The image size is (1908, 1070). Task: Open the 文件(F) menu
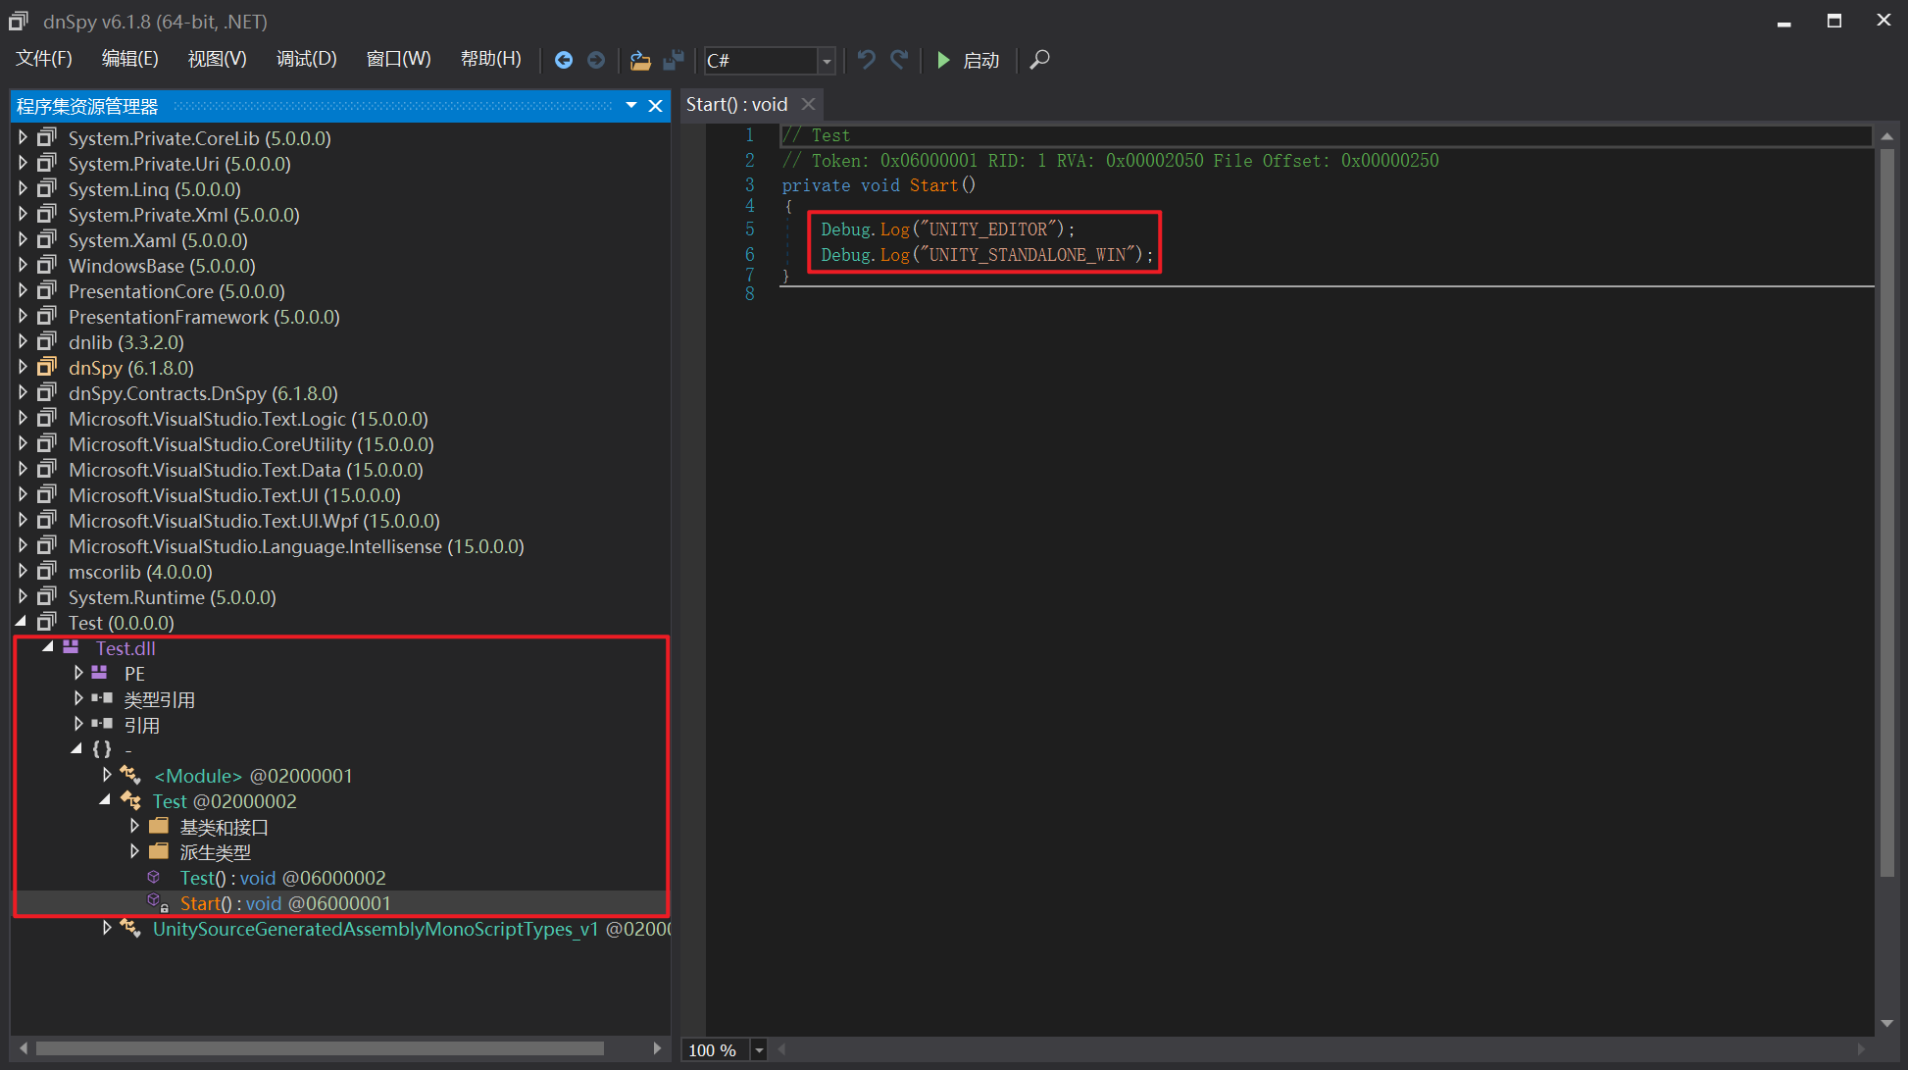coord(44,59)
